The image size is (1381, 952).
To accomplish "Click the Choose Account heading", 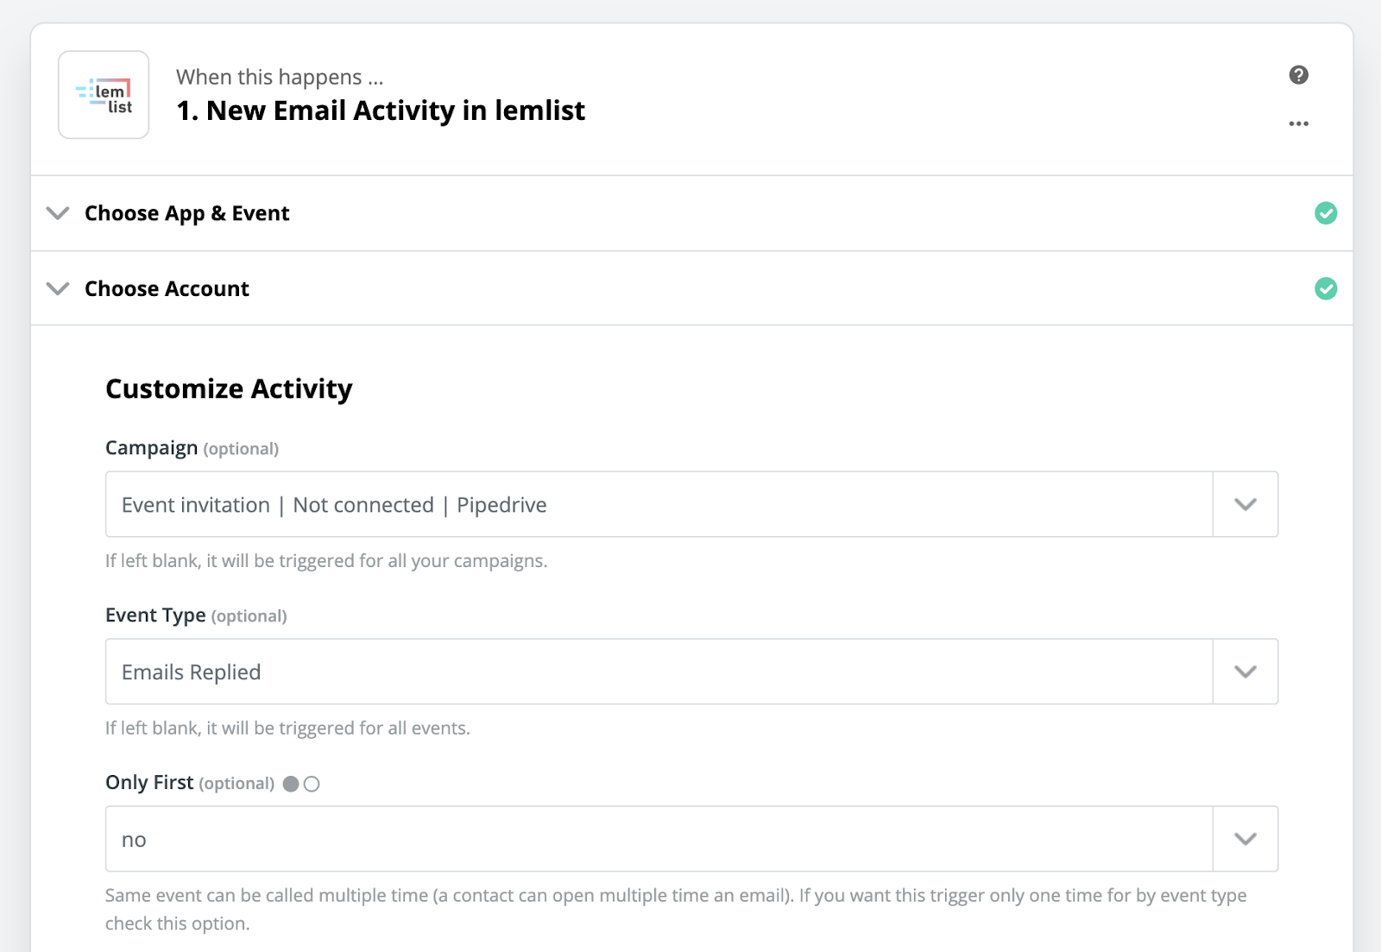I will 167,288.
